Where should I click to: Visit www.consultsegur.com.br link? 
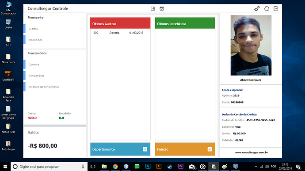(252, 152)
